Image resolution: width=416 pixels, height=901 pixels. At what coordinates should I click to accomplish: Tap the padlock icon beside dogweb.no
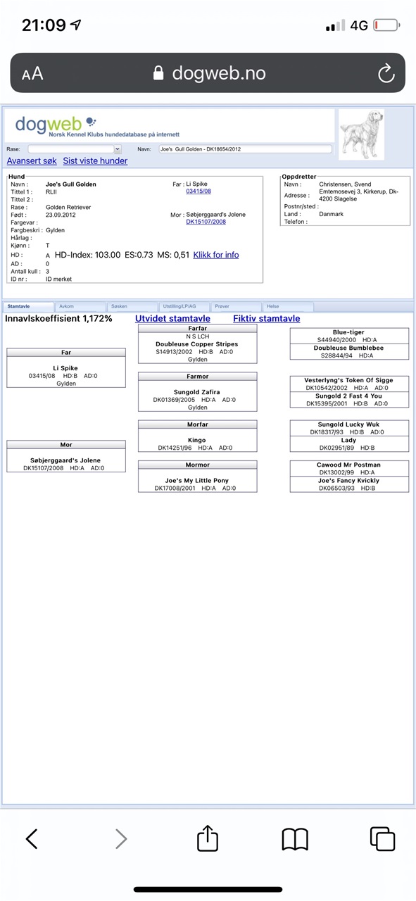click(x=158, y=73)
